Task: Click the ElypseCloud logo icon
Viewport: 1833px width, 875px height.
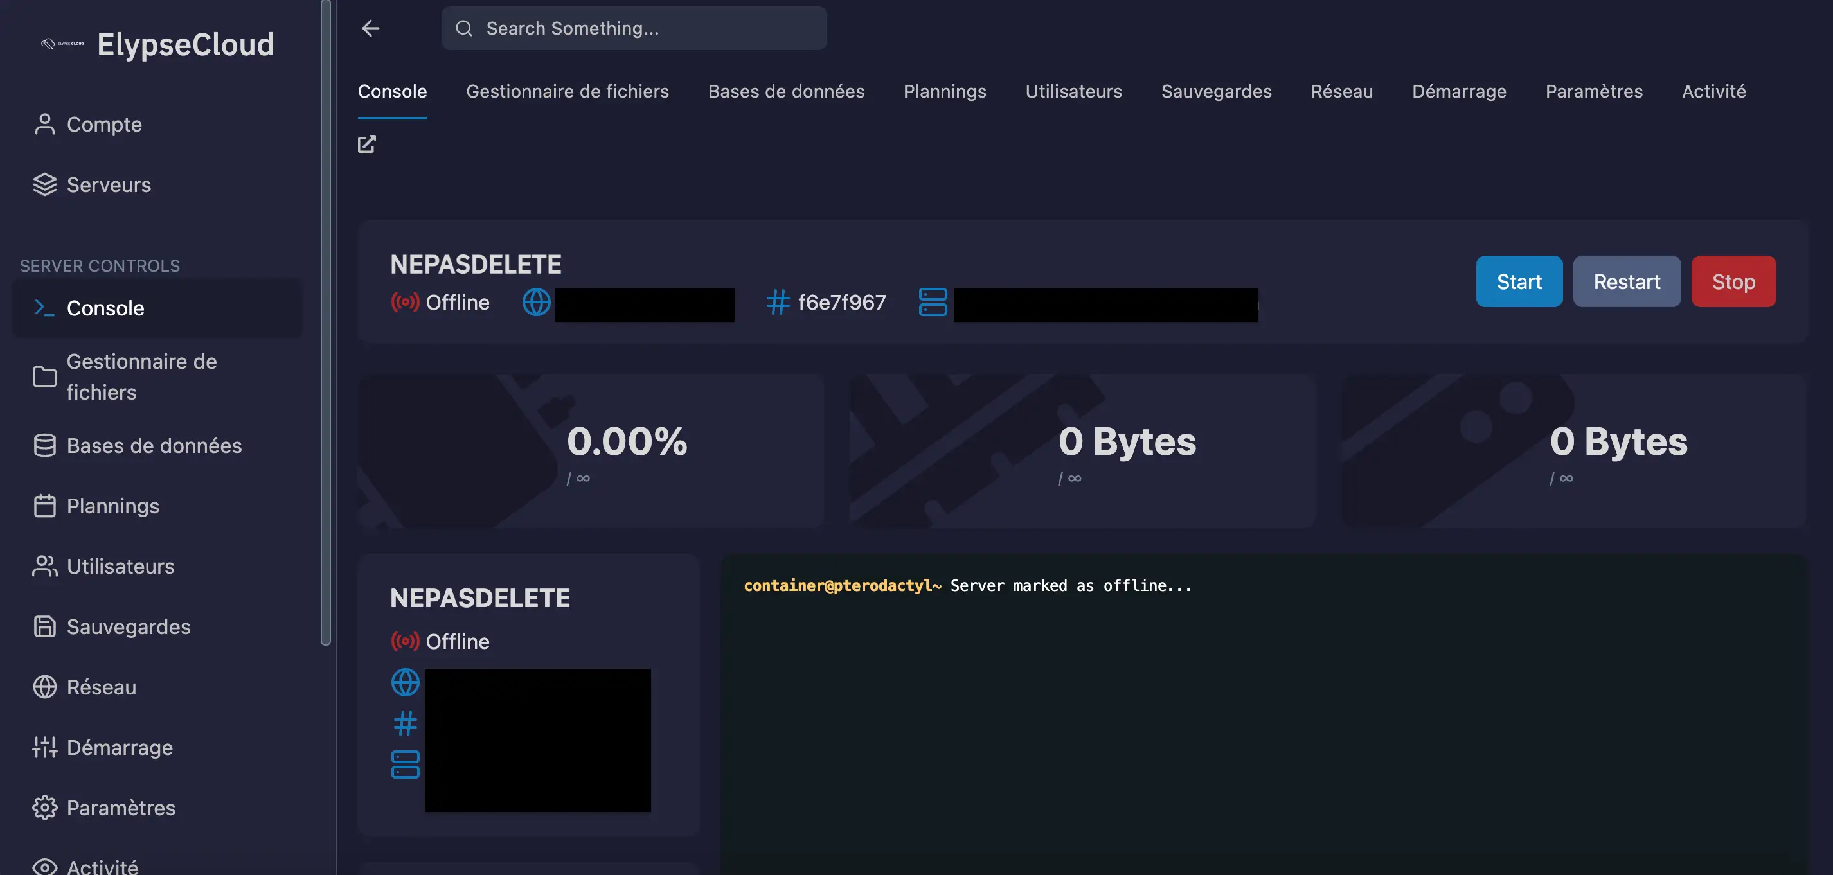Action: [62, 44]
